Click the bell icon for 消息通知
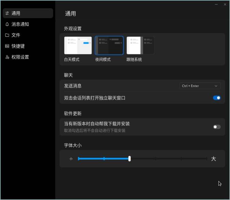The width and height of the screenshot is (230, 200). point(7,24)
